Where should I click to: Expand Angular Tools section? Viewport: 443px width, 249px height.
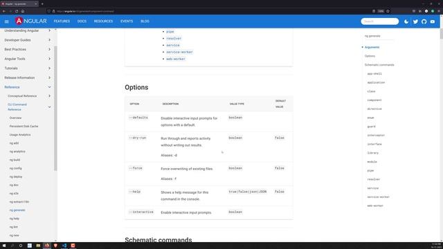click(x=27, y=59)
